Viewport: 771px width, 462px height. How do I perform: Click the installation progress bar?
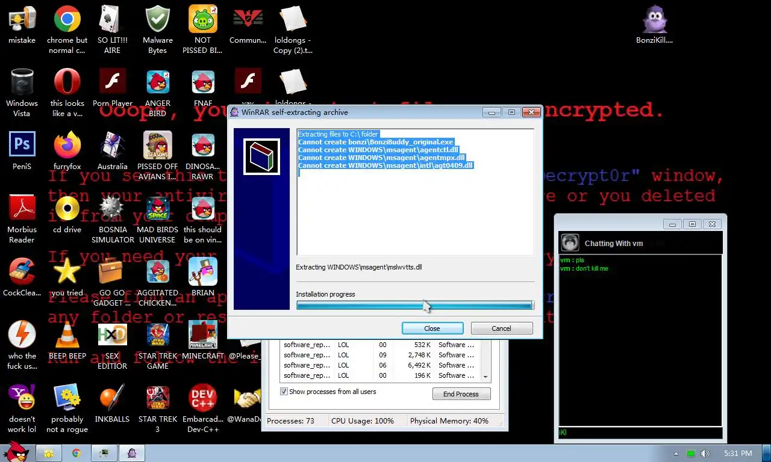(x=414, y=306)
